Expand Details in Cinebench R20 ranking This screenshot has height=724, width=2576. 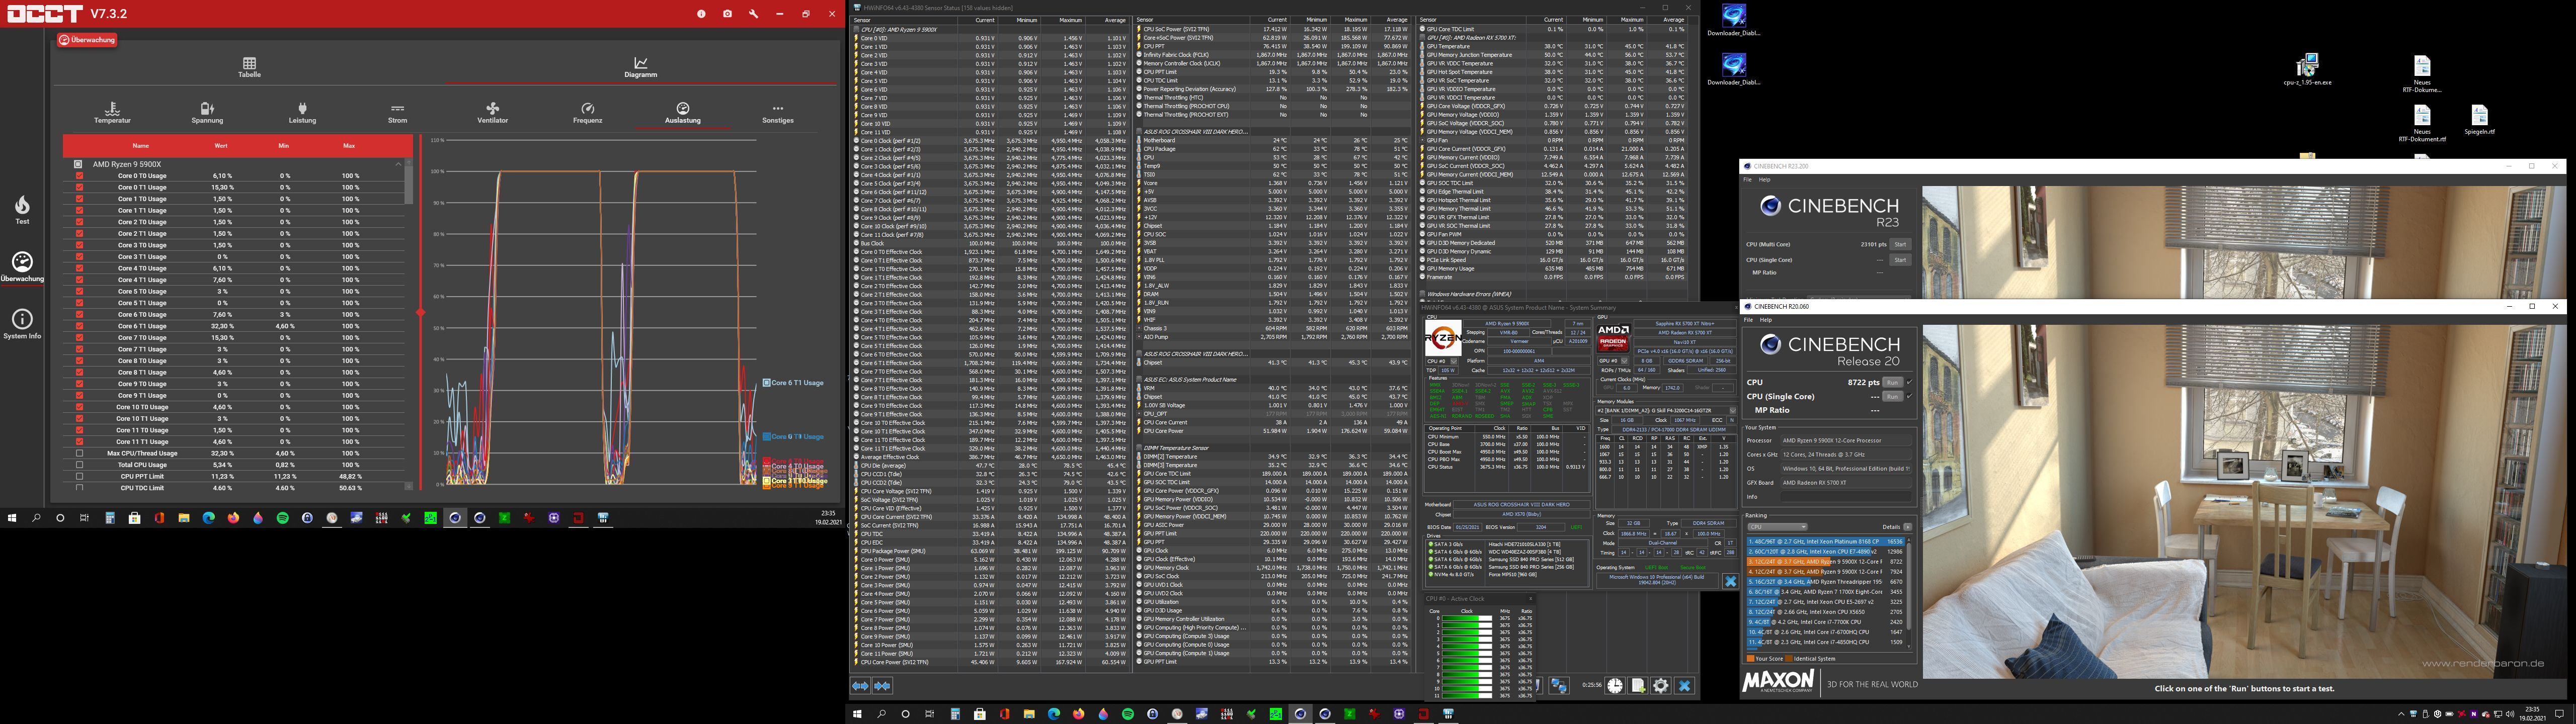coord(1907,527)
